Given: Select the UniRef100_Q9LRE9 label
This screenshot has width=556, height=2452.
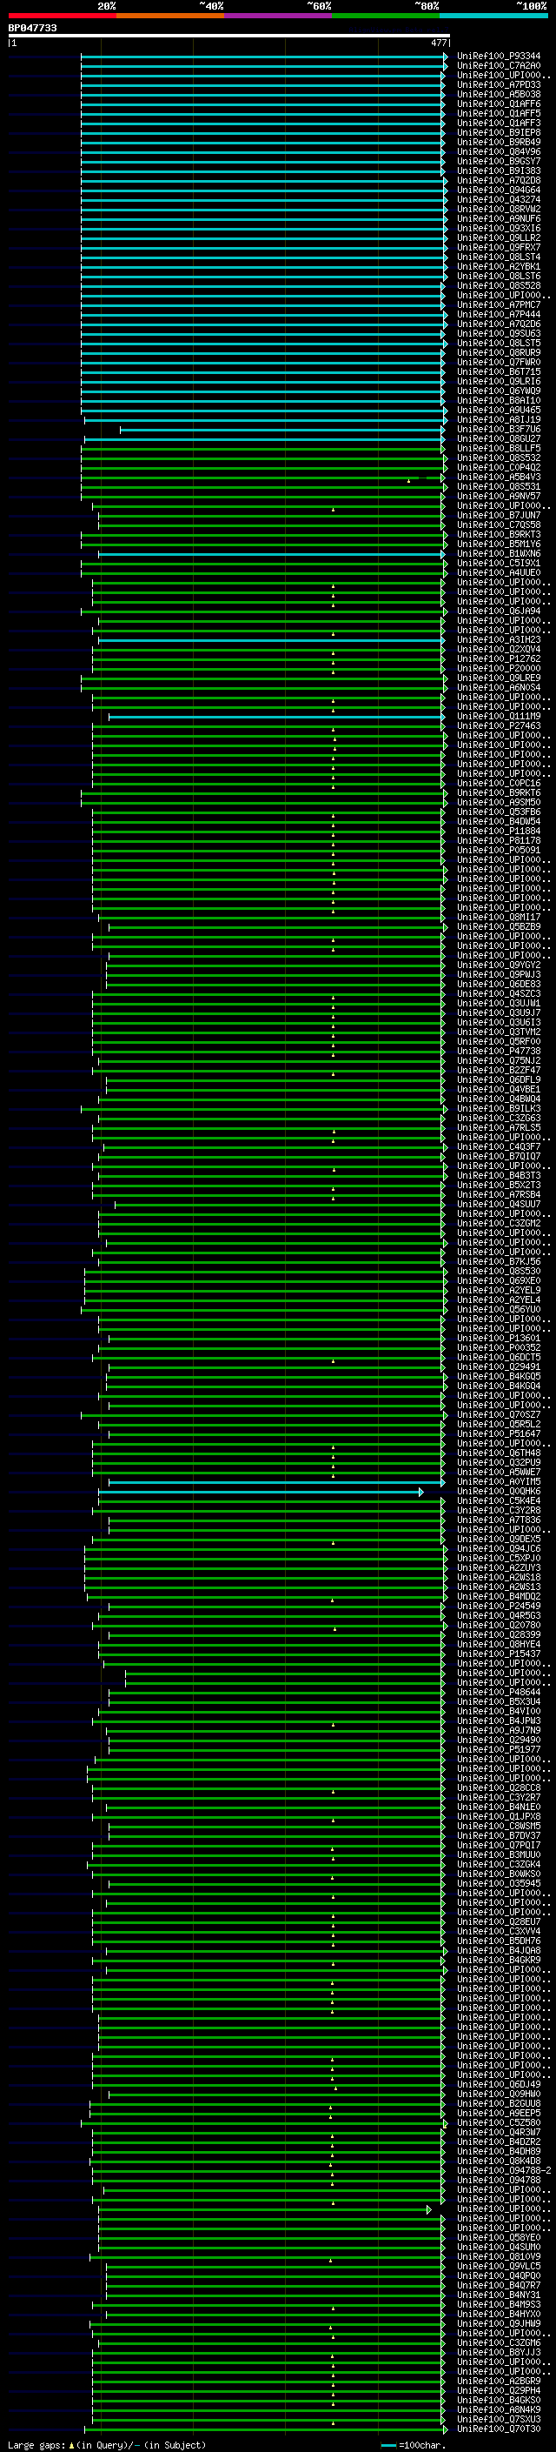Looking at the screenshot, I should 498,678.
